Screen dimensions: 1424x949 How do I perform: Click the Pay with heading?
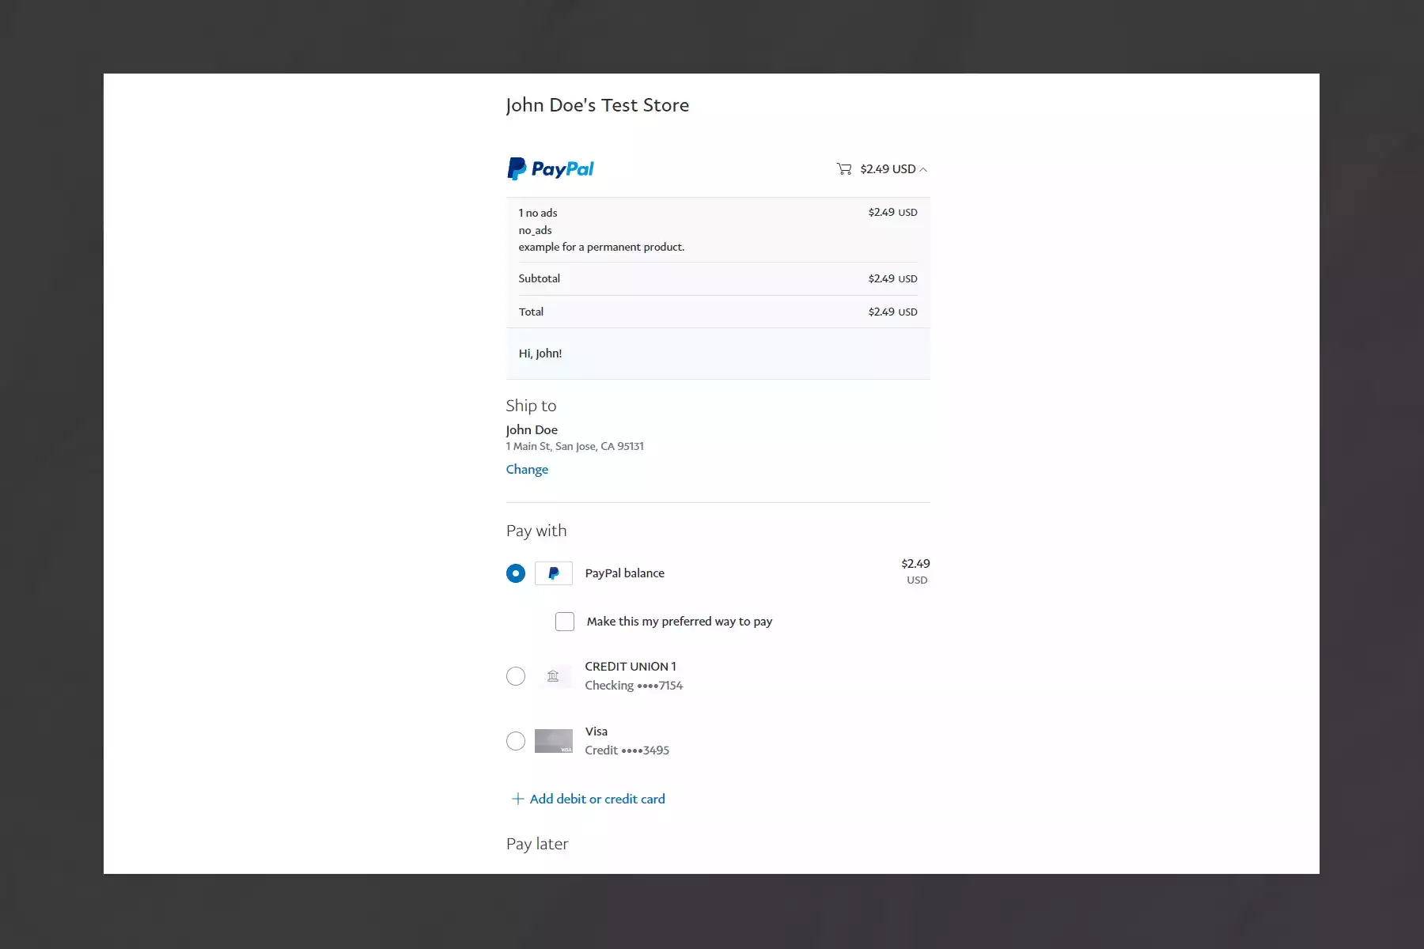tap(536, 531)
